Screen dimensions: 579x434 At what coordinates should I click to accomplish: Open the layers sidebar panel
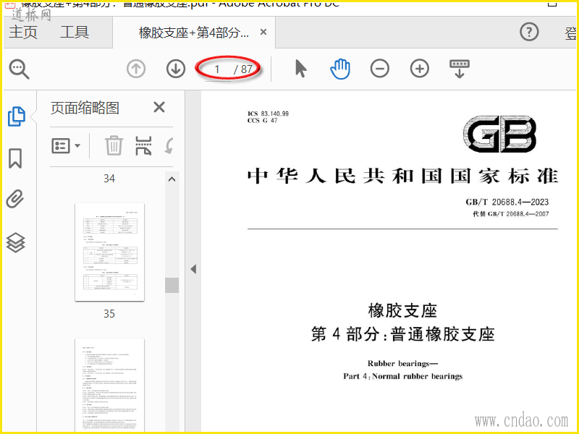point(15,243)
